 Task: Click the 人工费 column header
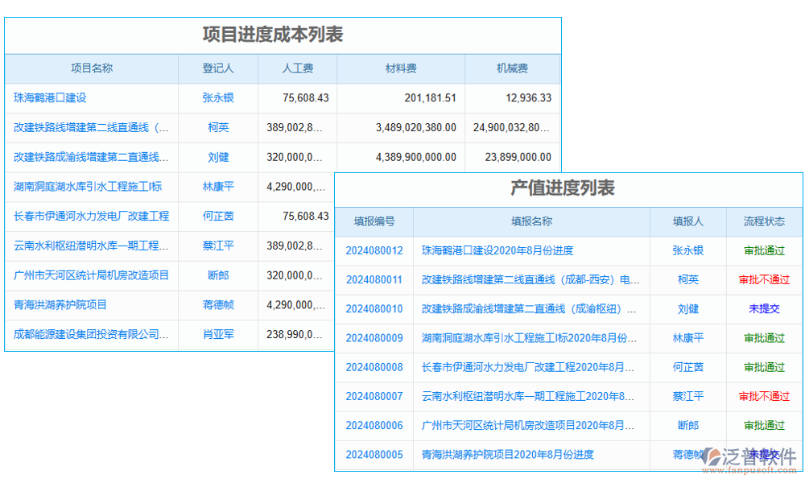(x=299, y=69)
